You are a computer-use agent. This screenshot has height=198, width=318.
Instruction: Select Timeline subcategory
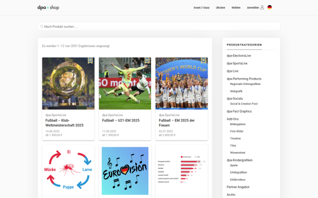point(235,138)
